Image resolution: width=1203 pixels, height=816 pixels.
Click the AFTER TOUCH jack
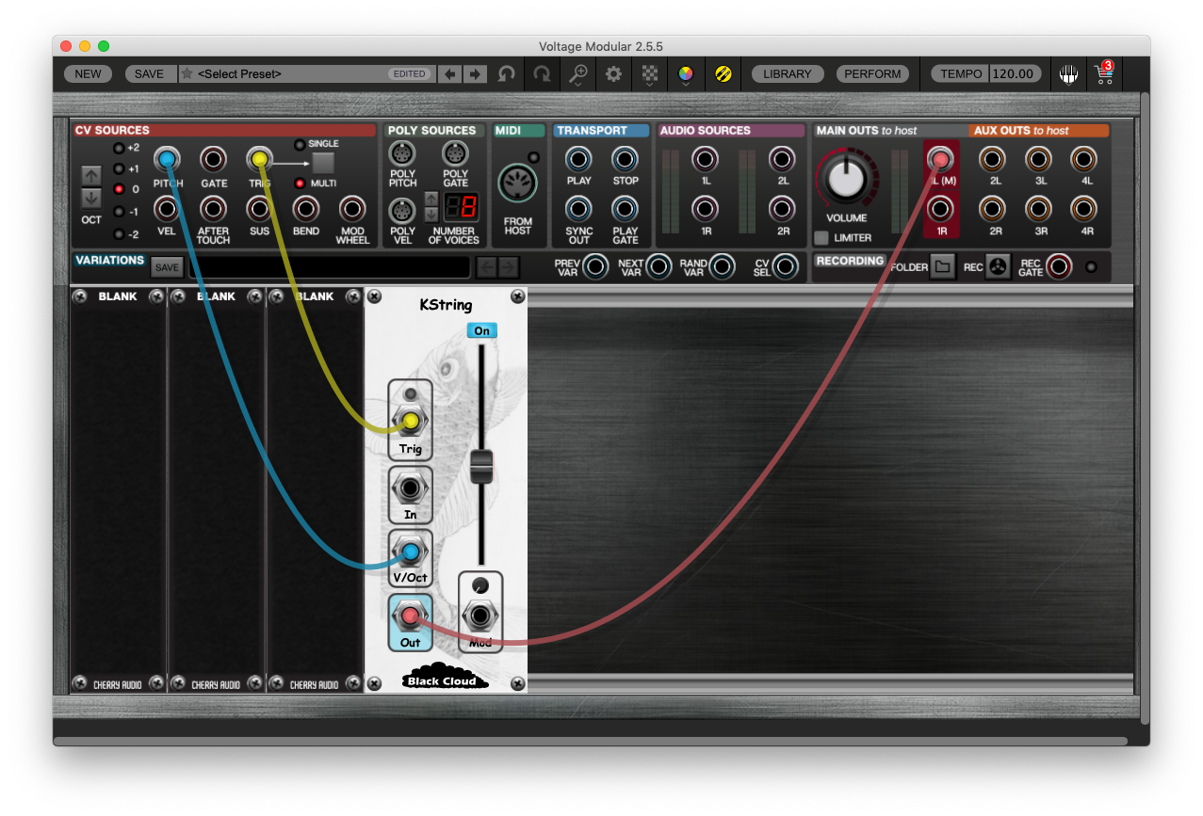tap(214, 209)
